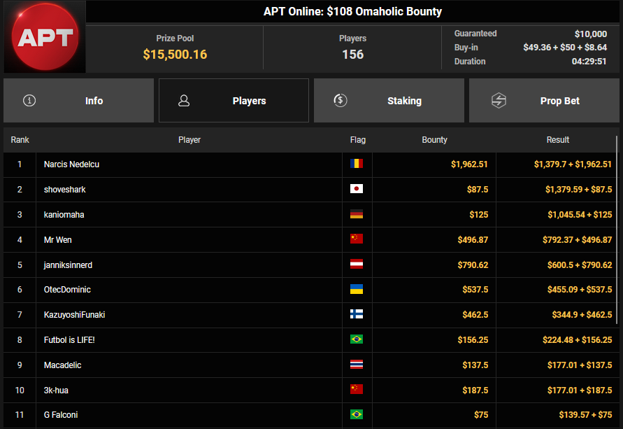Click the Prop Bet hexagon icon

499,100
